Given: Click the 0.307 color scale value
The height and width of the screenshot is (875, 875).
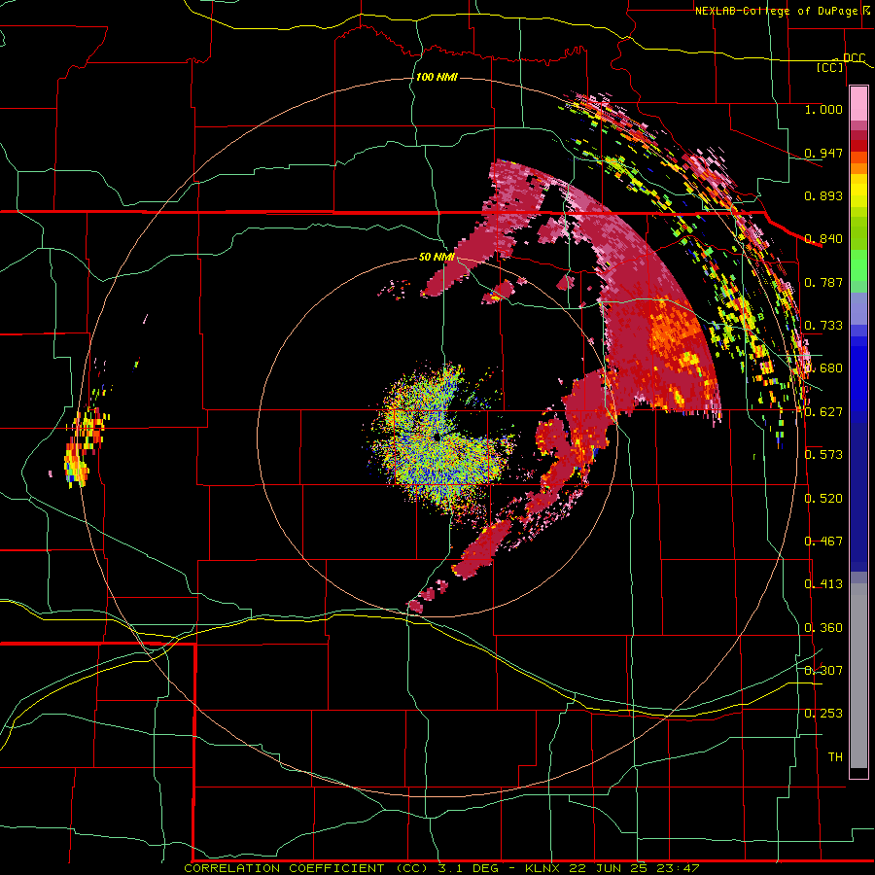Looking at the screenshot, I should click(823, 670).
